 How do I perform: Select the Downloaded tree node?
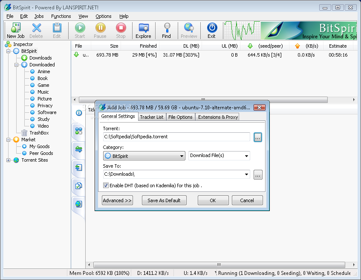point(42,65)
